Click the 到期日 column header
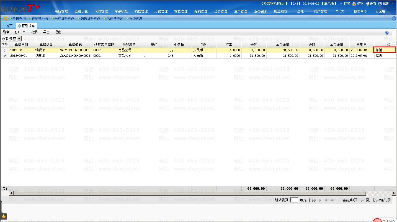The image size is (397, 222). click(362, 45)
